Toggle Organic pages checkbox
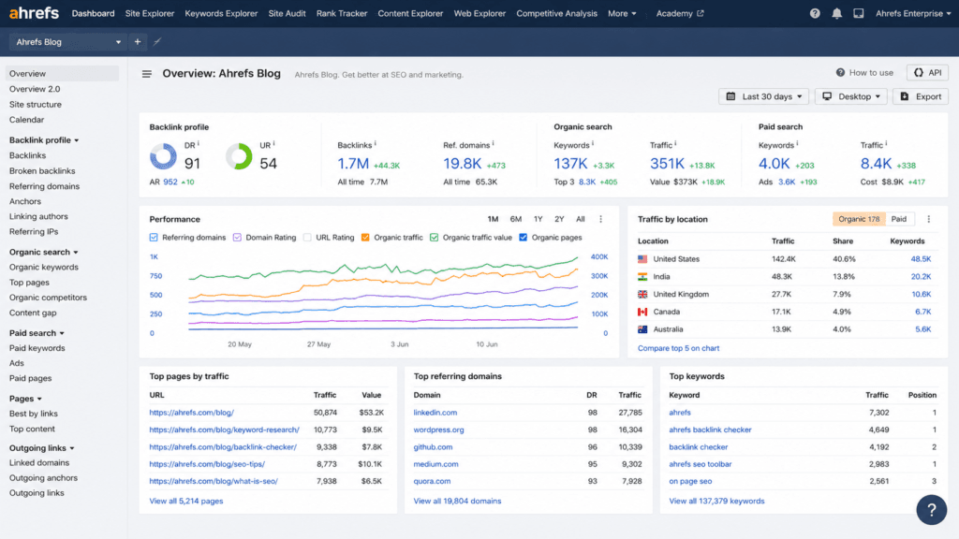 [523, 237]
